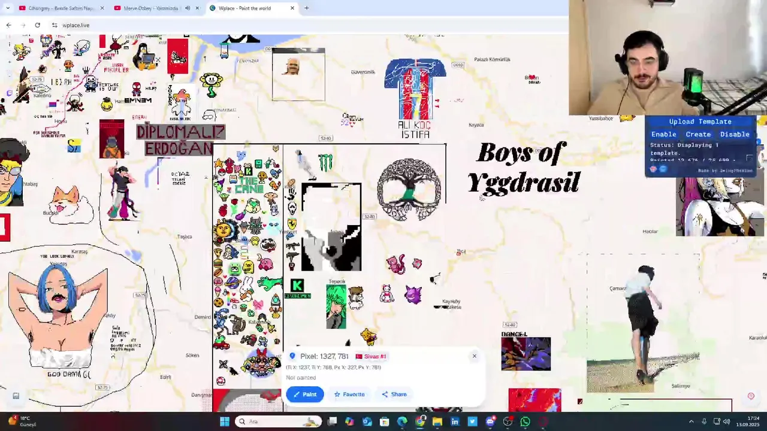Open LinkedIn from the taskbar
767x431 pixels.
(x=455, y=422)
